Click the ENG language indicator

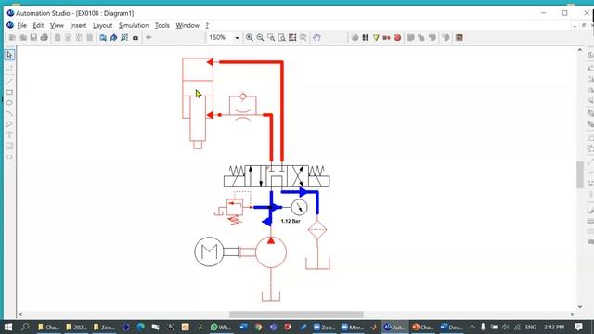(x=531, y=327)
